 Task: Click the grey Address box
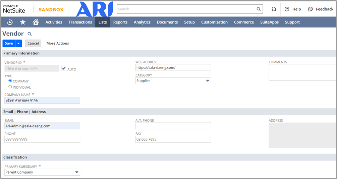(x=302, y=135)
